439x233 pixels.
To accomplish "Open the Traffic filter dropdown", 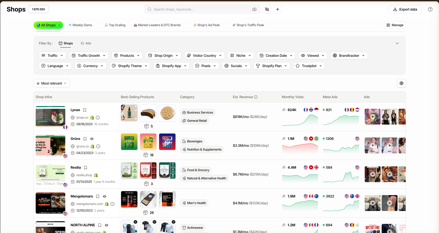I will pyautogui.click(x=52, y=55).
